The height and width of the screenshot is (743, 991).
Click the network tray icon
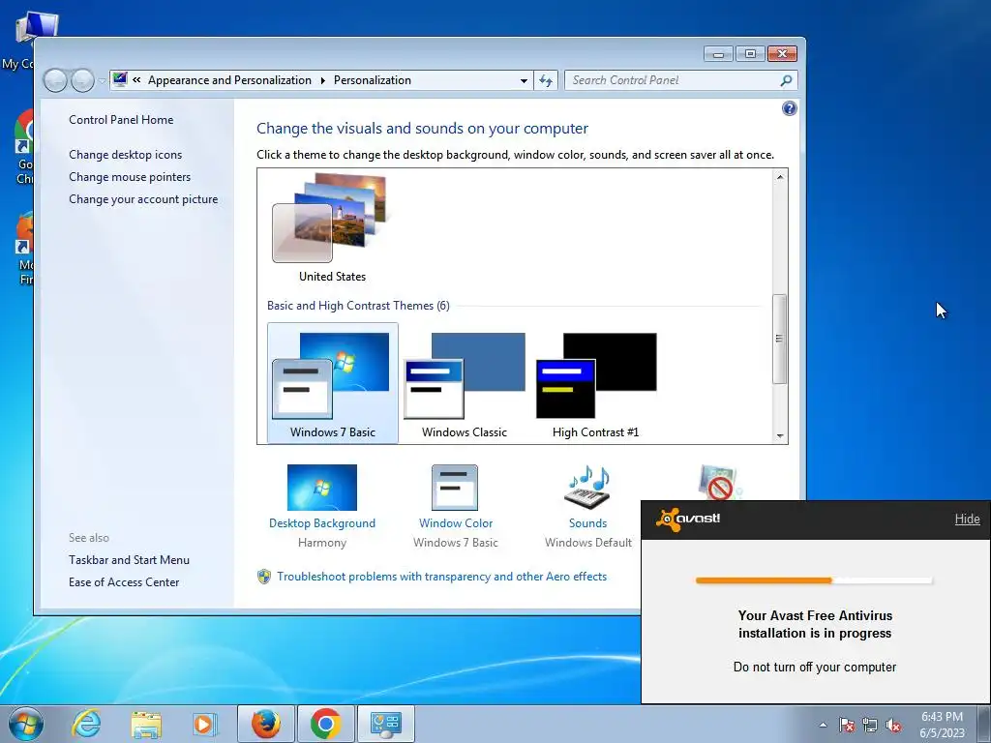870,725
